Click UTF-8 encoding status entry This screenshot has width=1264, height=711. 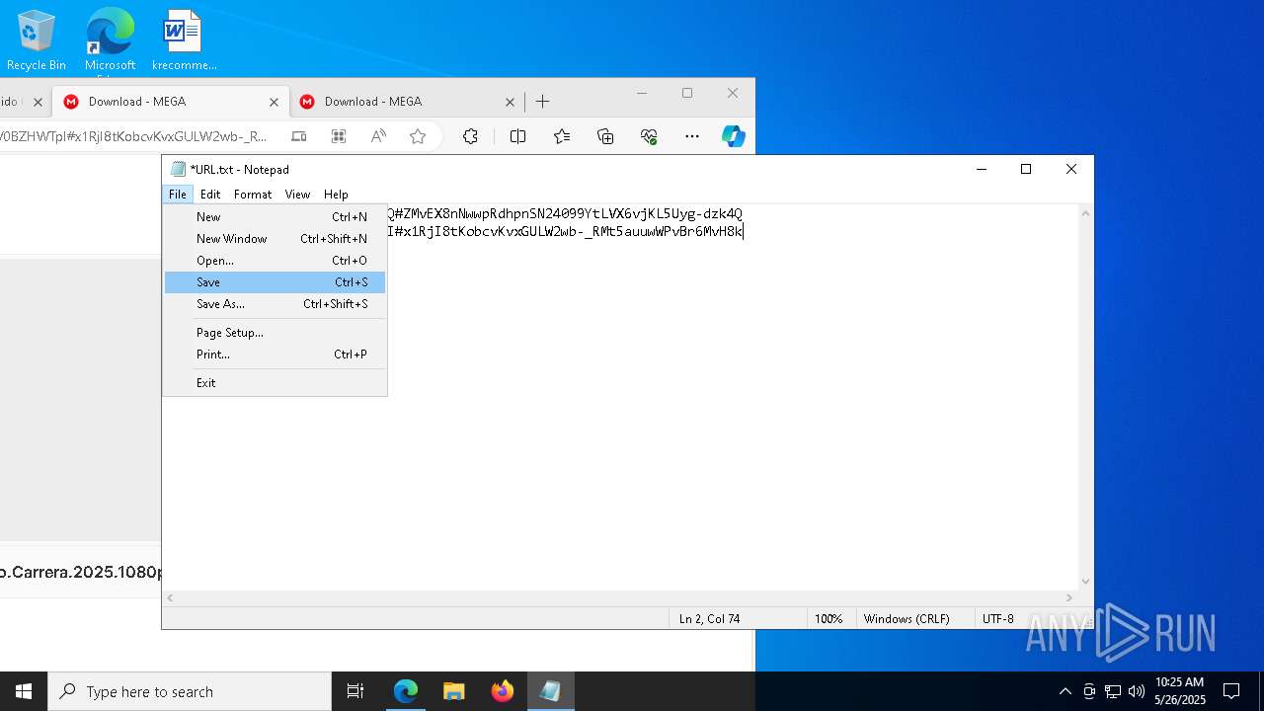point(998,619)
